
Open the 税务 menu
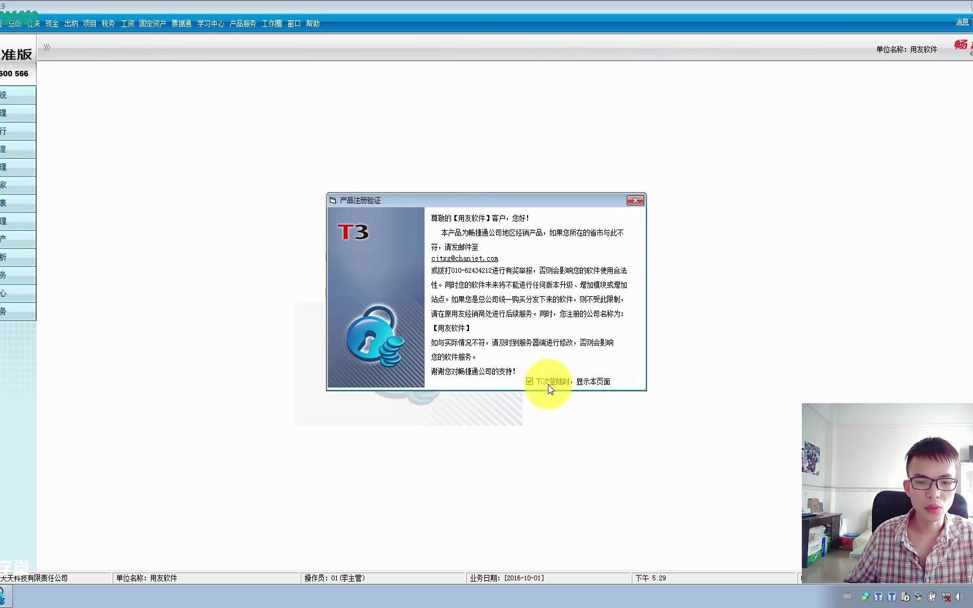(108, 24)
